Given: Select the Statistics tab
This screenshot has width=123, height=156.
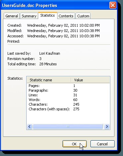Looking at the screenshot, I should [x=48, y=15].
